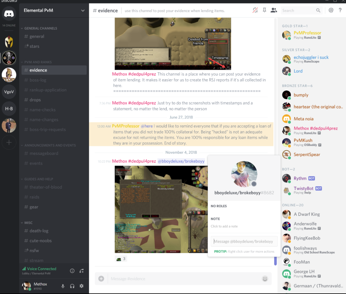
Task: Open user settings gear
Action: coord(81,286)
